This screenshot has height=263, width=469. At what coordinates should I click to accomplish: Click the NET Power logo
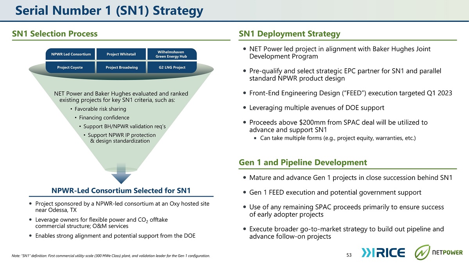tap(439, 252)
